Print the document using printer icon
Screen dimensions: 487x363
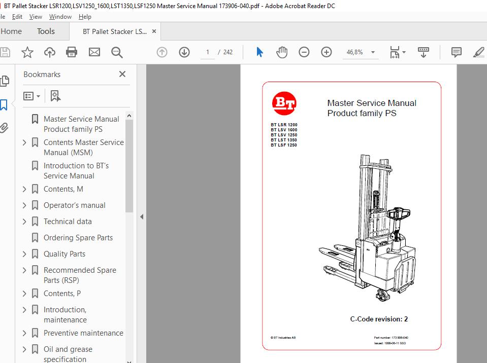point(72,52)
